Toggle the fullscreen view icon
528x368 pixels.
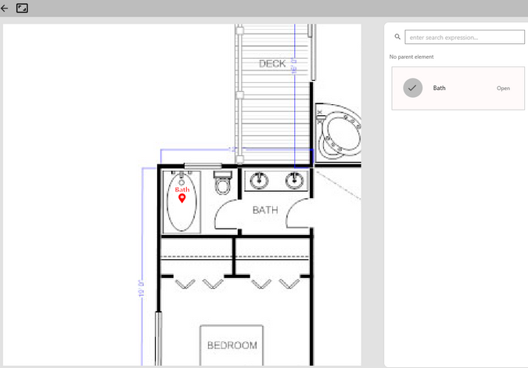point(22,8)
